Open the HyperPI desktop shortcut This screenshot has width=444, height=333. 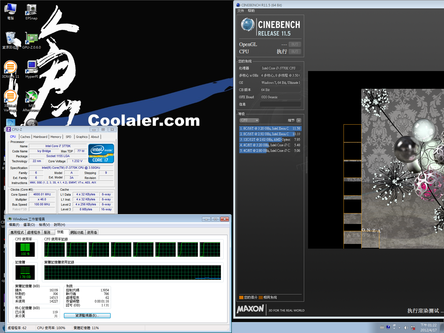click(31, 69)
